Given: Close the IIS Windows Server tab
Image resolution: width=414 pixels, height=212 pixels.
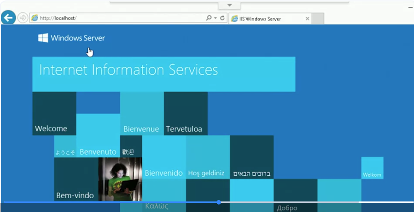Looking at the screenshot, I should click(x=307, y=19).
